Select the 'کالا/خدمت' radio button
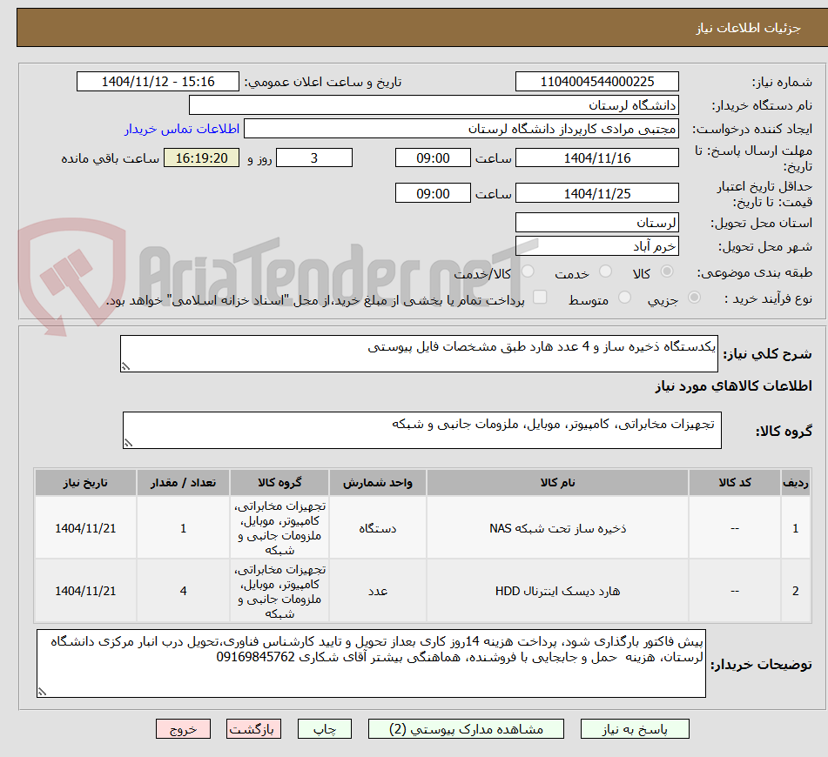The width and height of the screenshot is (828, 757). click(528, 271)
